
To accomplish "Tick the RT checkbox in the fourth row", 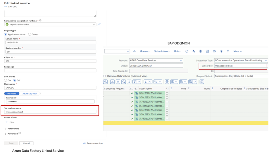I will tap(167, 106).
